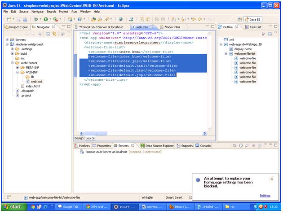
Task: Click Collapse All icon in Outline view
Action: (x=270, y=34)
